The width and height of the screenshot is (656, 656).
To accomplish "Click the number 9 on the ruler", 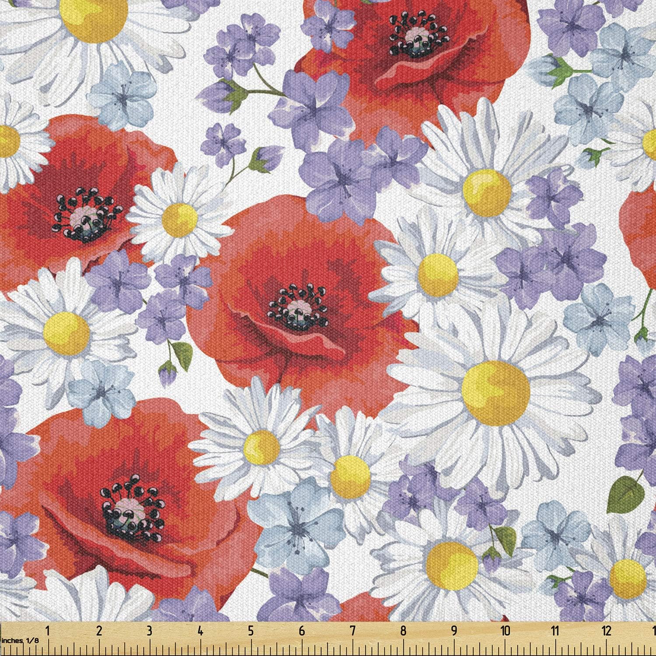I will pos(454,630).
